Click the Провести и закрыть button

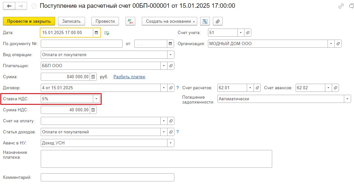pyautogui.click(x=29, y=21)
